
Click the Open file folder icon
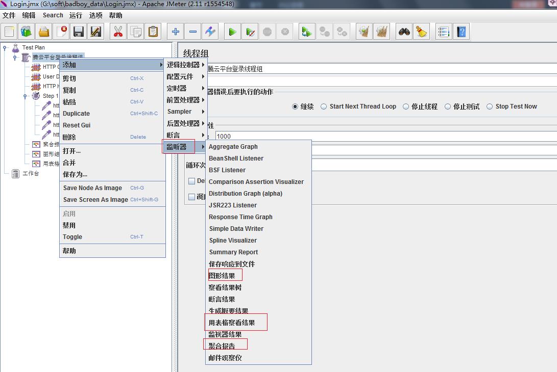(44, 32)
